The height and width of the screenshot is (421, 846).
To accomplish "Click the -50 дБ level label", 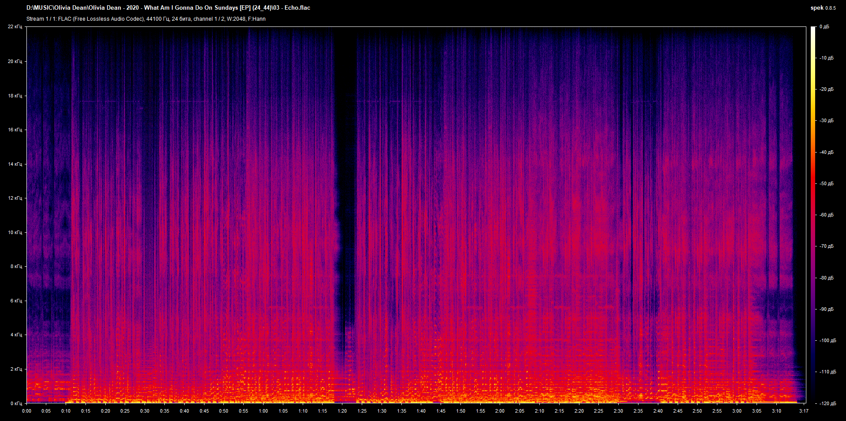I will (x=826, y=184).
